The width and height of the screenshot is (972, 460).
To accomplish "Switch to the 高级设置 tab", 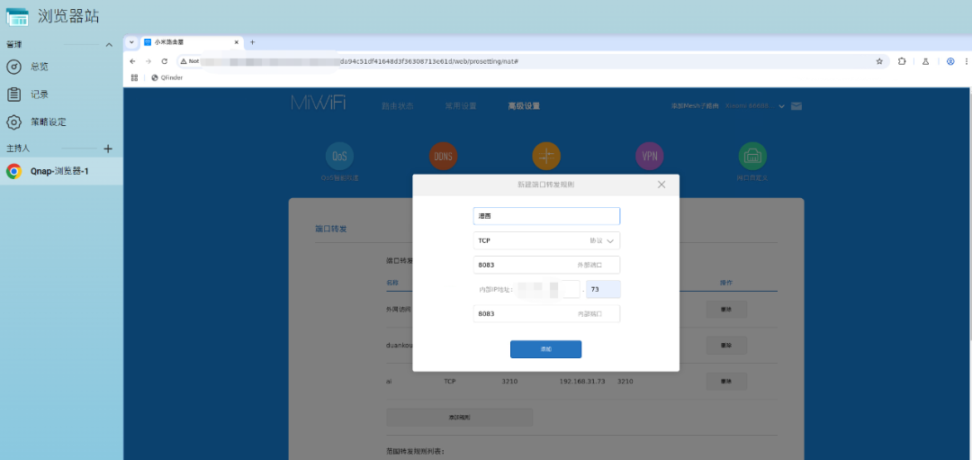I will point(524,106).
